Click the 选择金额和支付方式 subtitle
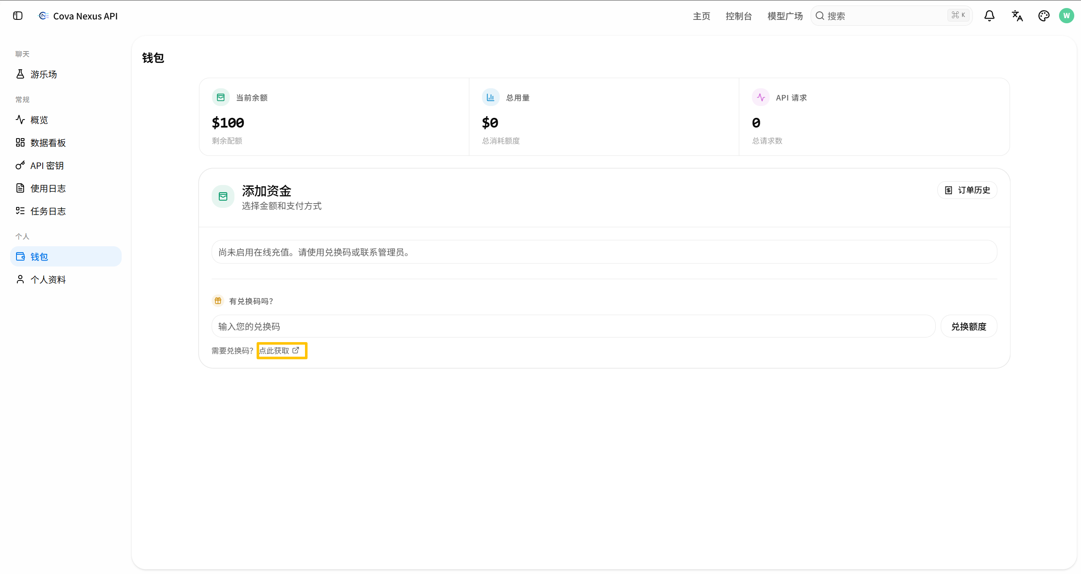The width and height of the screenshot is (1081, 574). (x=282, y=206)
